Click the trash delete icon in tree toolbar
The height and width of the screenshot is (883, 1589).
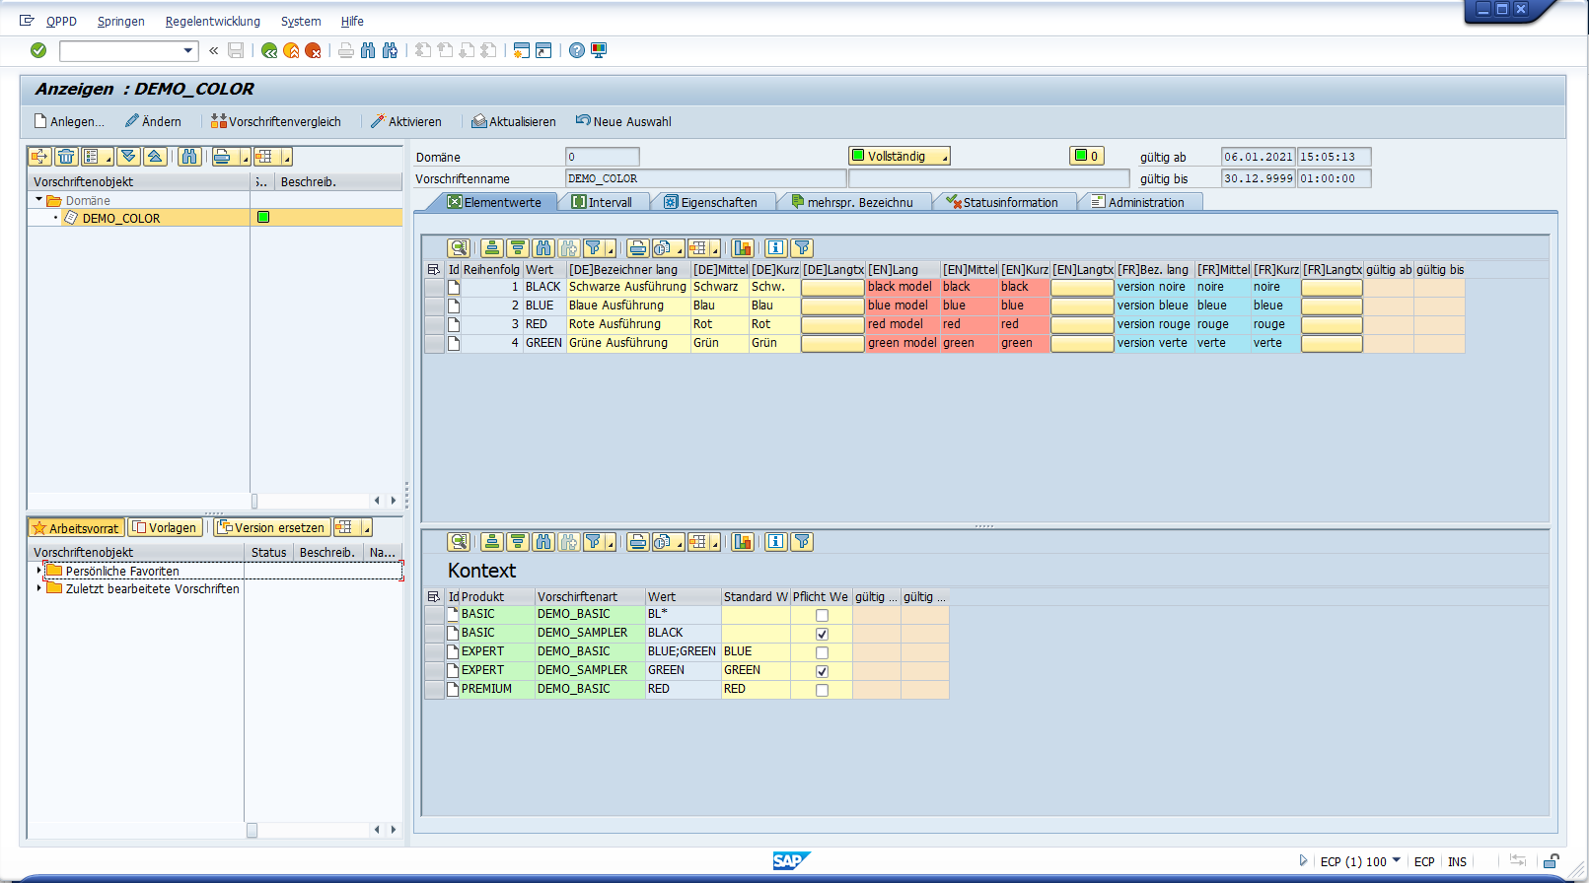coord(66,157)
